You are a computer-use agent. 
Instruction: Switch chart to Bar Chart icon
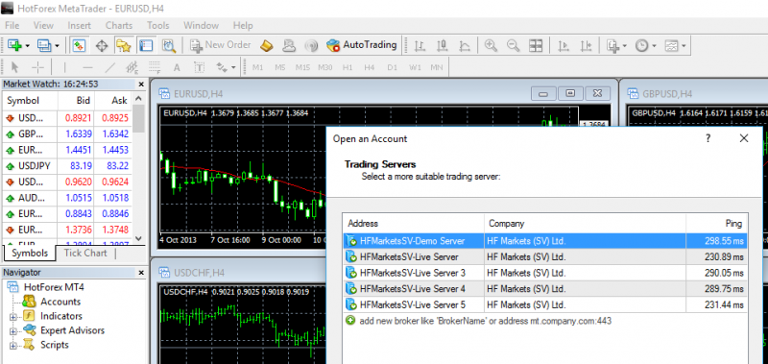420,45
